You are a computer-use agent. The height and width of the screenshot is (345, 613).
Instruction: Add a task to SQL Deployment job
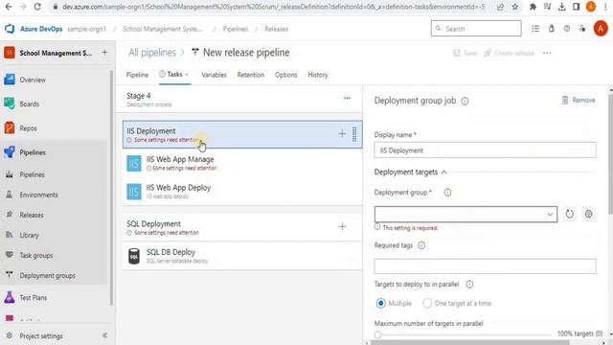[342, 226]
